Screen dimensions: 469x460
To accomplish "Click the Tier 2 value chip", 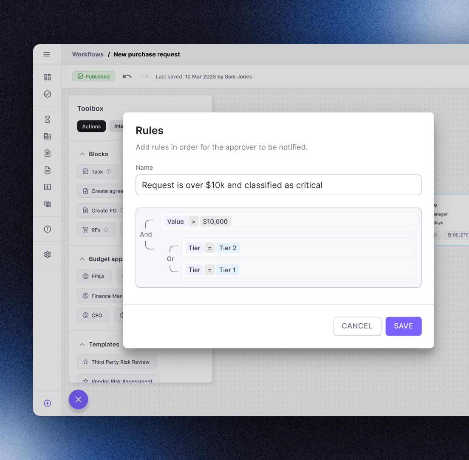I will pyautogui.click(x=228, y=248).
